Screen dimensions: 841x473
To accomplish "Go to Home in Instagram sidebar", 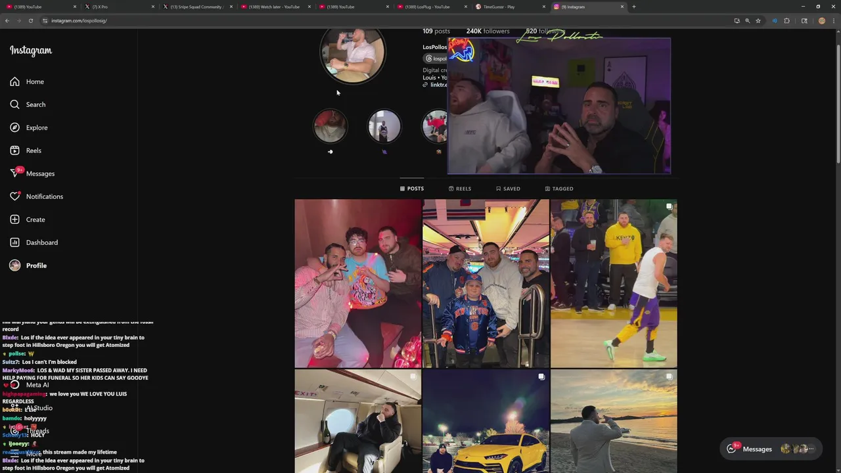I will pyautogui.click(x=27, y=81).
